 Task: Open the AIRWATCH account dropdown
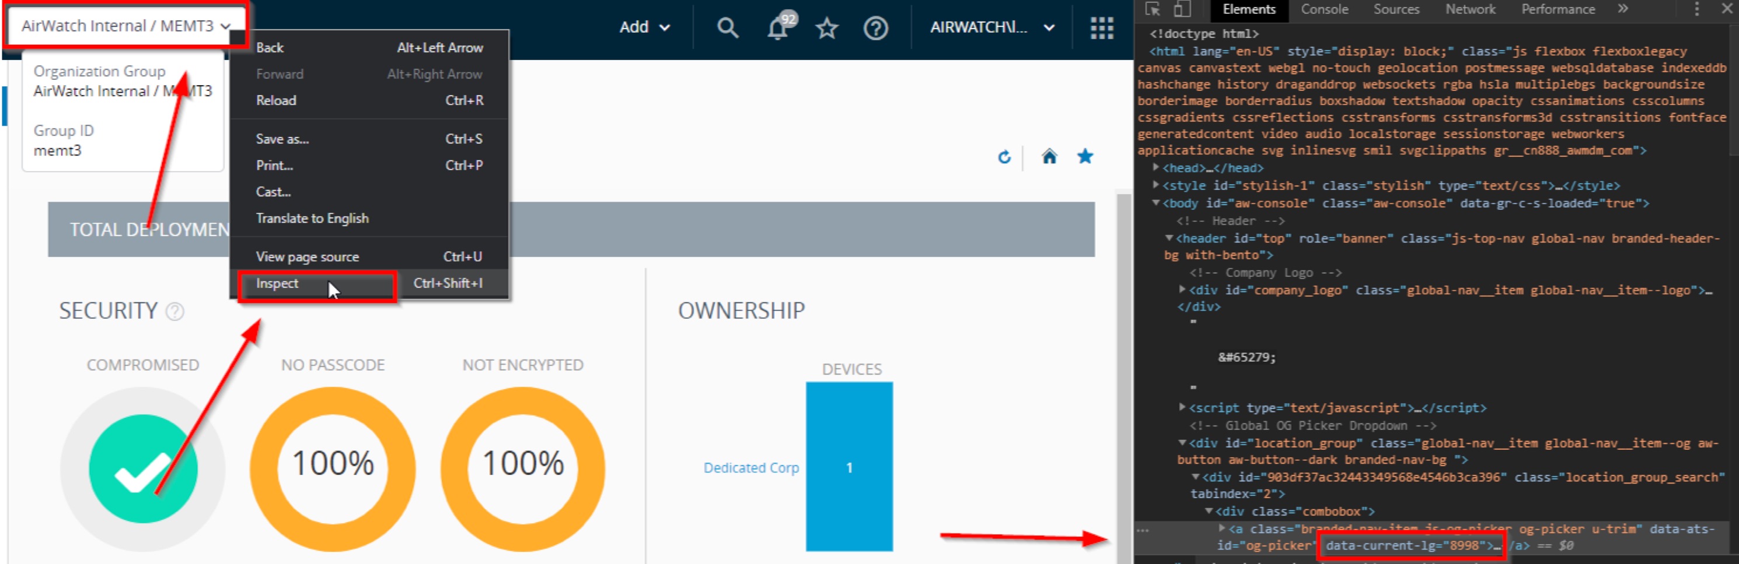coord(991,27)
